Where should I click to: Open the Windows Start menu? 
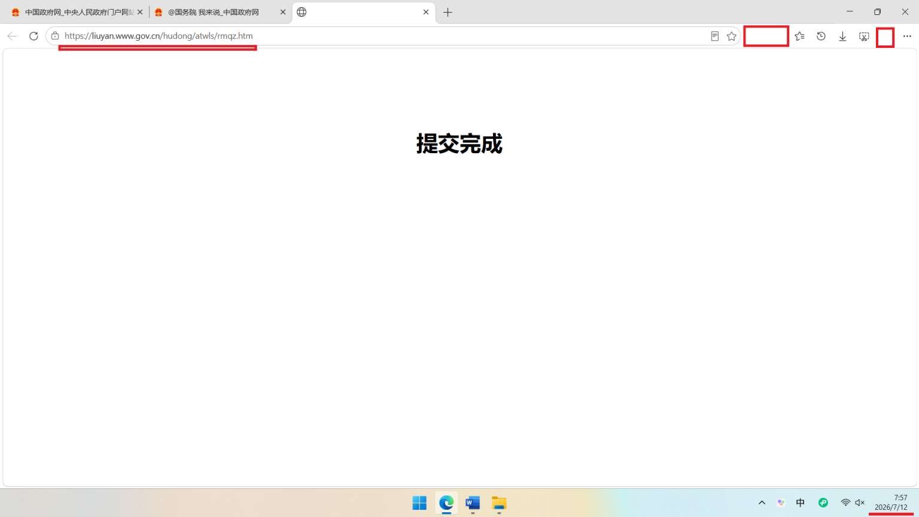(x=419, y=503)
